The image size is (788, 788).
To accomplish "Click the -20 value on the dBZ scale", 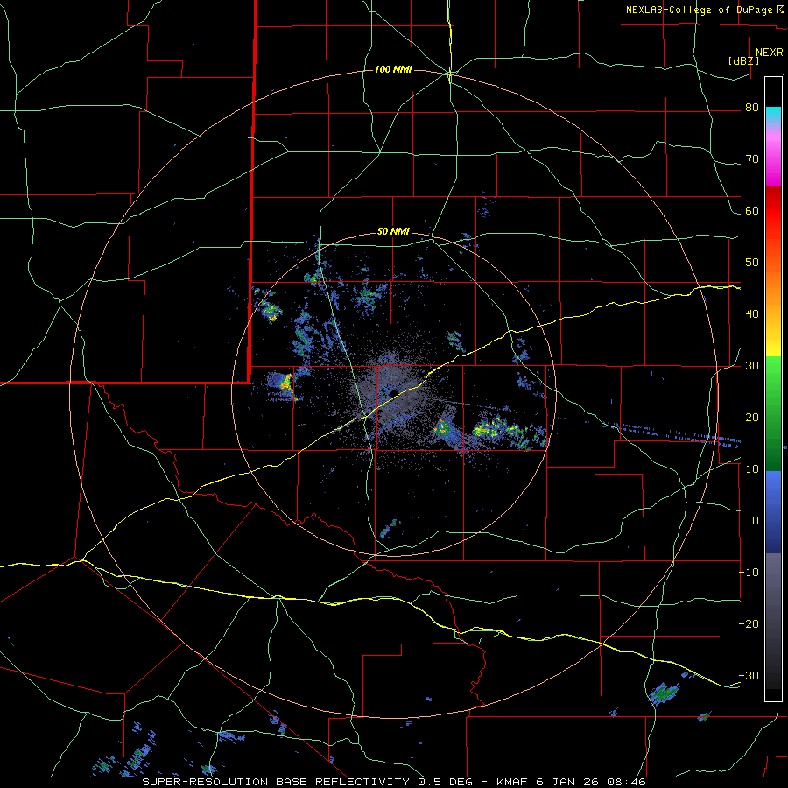I will coord(749,623).
